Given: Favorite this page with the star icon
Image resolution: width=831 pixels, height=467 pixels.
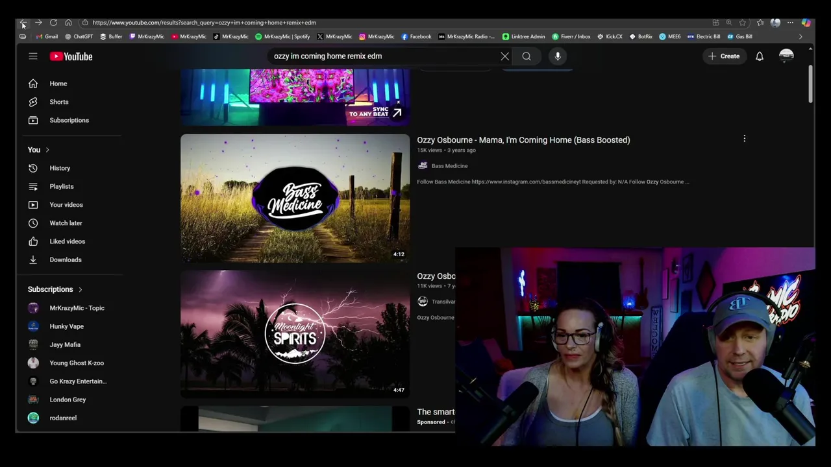Looking at the screenshot, I should [743, 23].
